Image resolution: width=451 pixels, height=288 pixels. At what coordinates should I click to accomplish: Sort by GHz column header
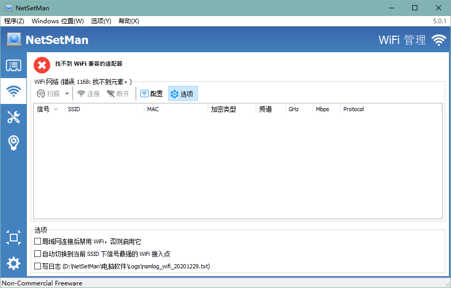299,109
